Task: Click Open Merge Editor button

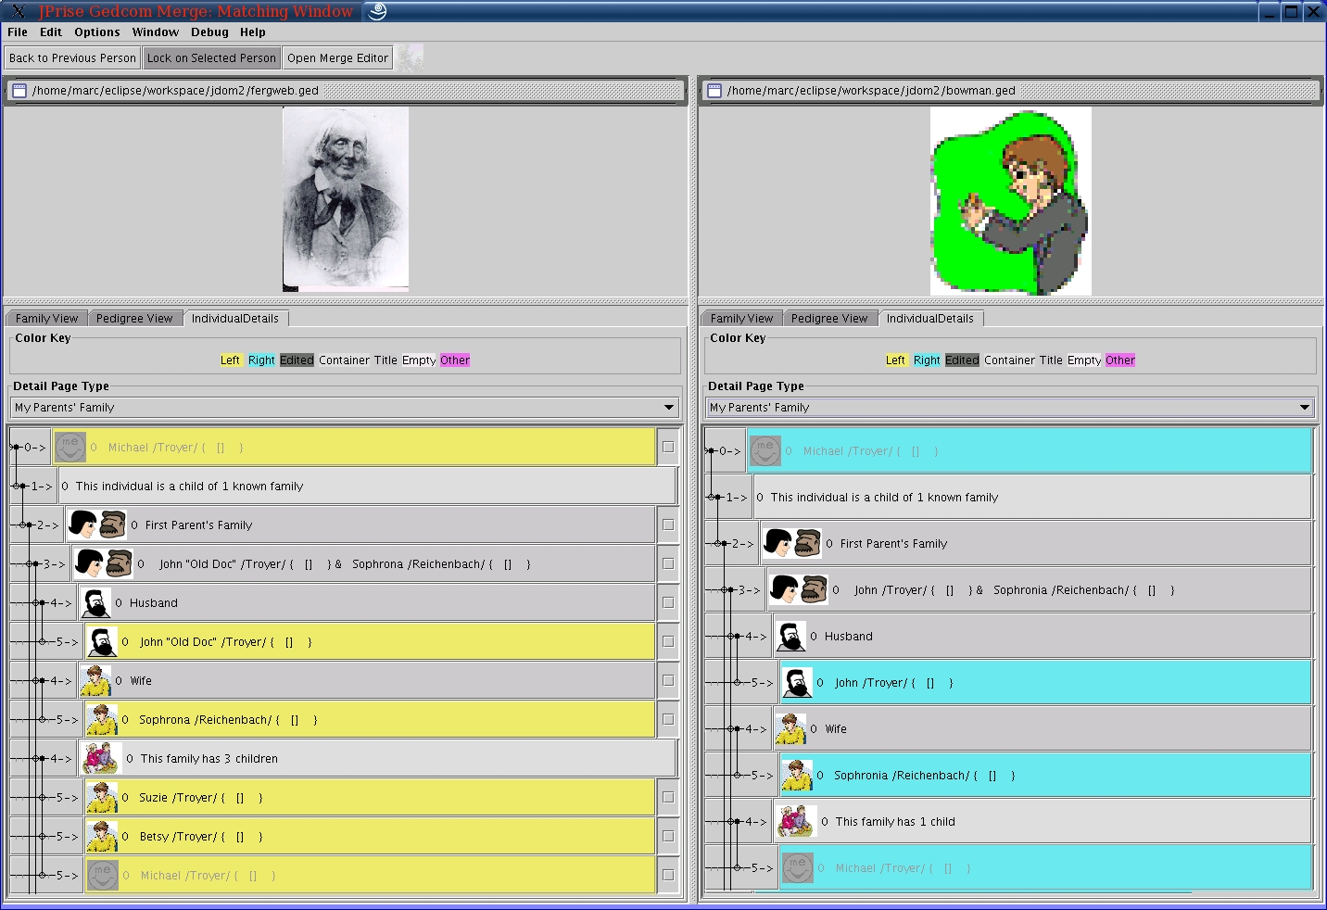Action: 337,57
